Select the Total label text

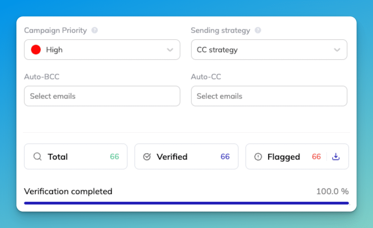tap(58, 157)
